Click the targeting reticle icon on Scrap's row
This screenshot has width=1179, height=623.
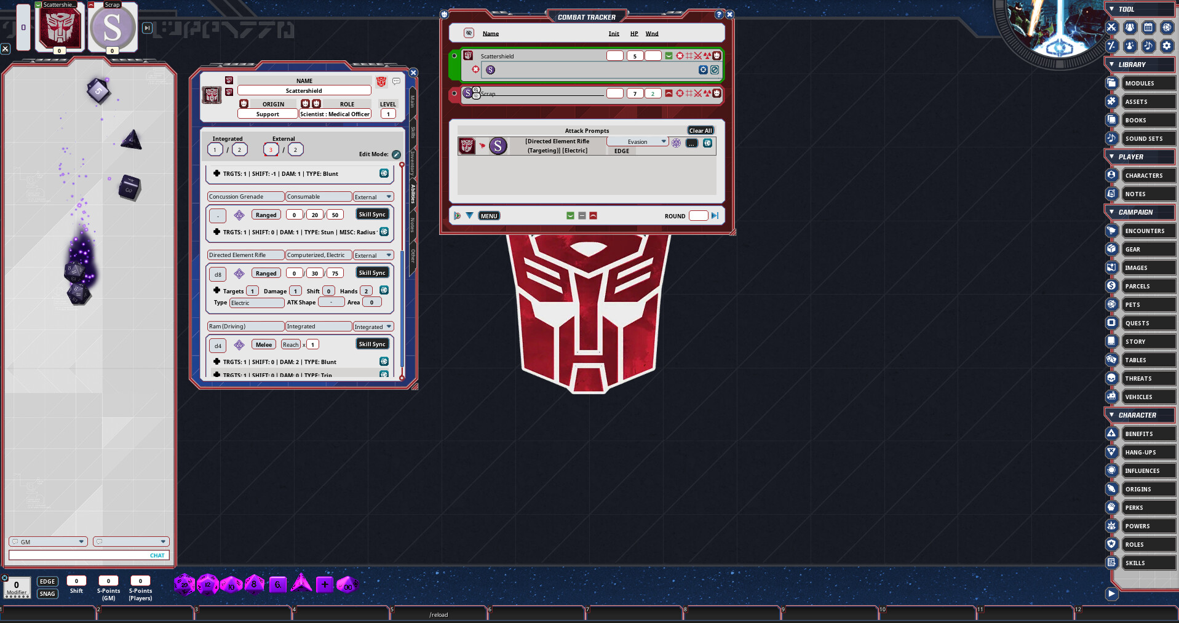pyautogui.click(x=680, y=93)
